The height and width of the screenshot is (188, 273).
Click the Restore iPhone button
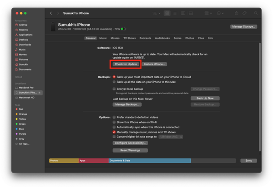[154, 64]
